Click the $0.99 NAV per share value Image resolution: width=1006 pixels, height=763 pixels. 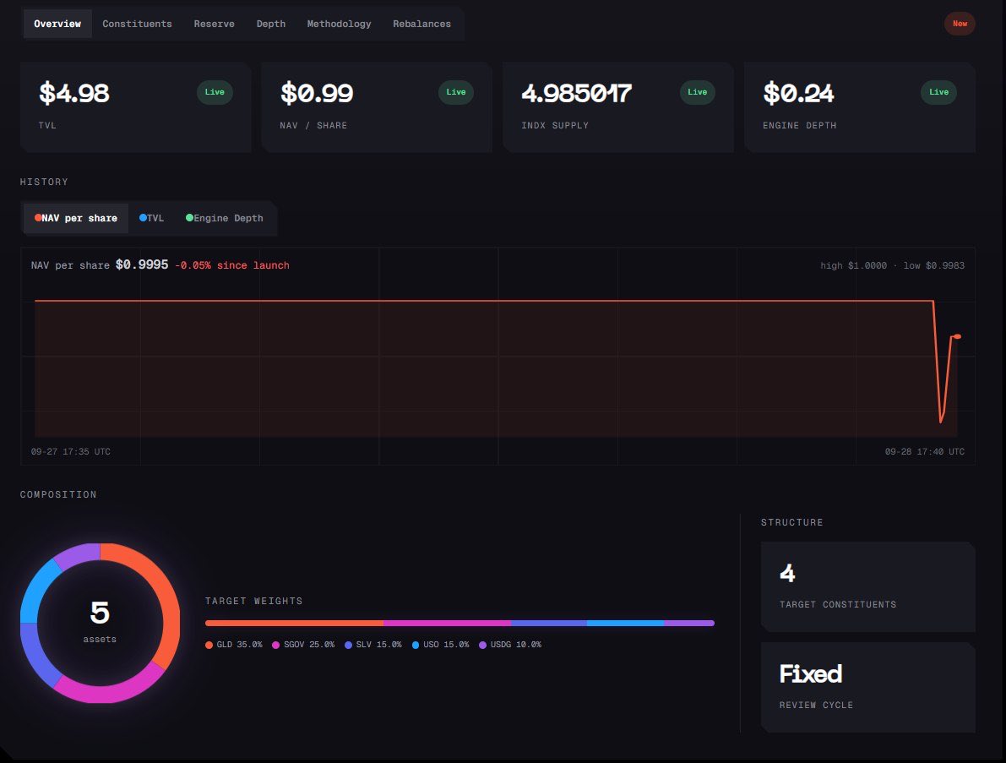click(x=317, y=93)
